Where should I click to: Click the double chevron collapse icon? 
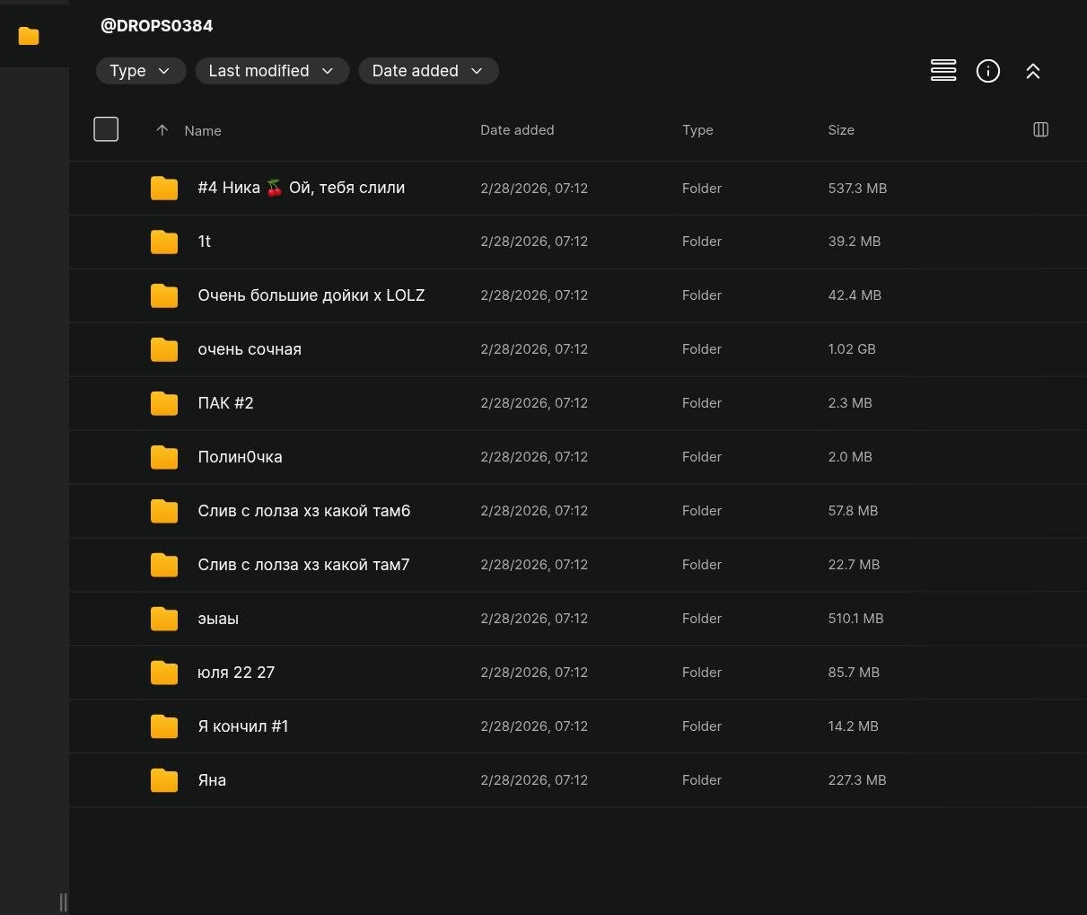tap(1032, 71)
